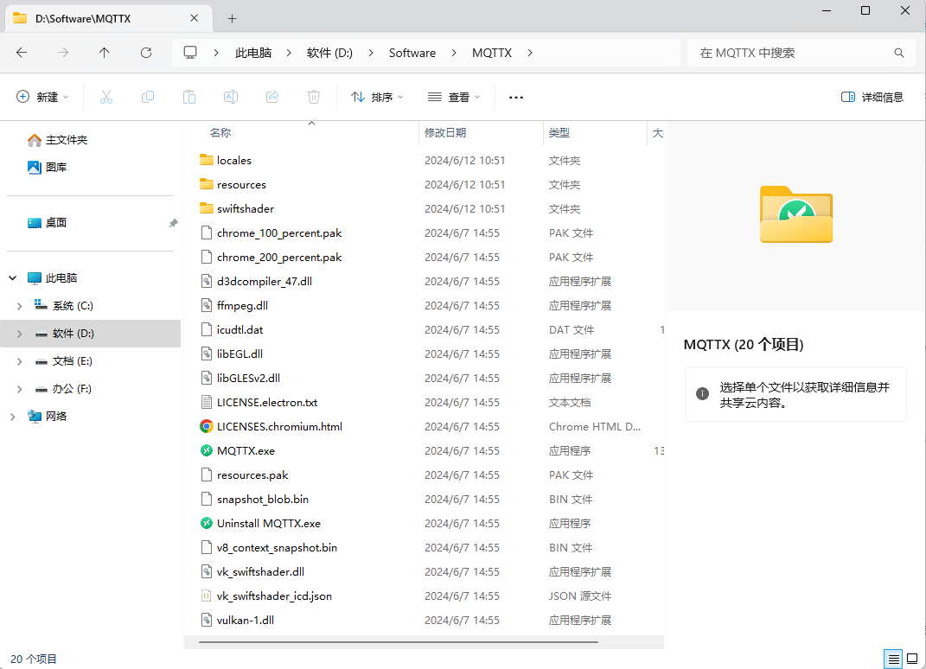Click the Paste clipboard icon

(189, 97)
